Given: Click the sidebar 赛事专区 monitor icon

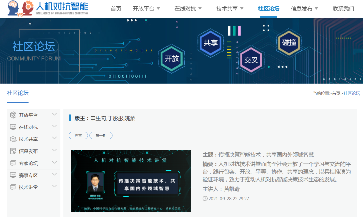Looking at the screenshot, I should tap(13, 175).
